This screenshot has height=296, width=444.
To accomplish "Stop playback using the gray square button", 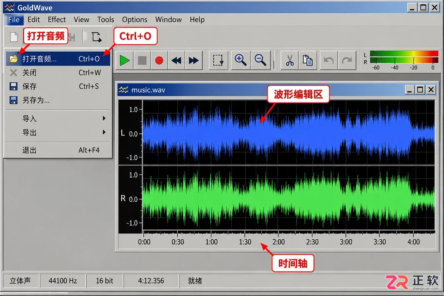I will coord(142,60).
